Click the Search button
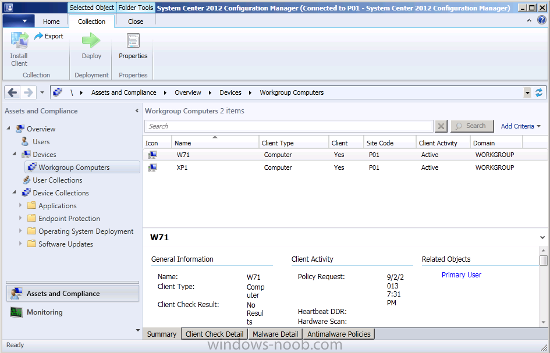This screenshot has height=353, width=550. [x=472, y=126]
